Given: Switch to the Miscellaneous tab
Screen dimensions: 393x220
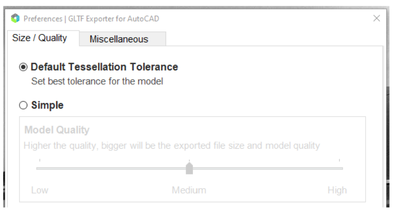Looking at the screenshot, I should [x=119, y=39].
